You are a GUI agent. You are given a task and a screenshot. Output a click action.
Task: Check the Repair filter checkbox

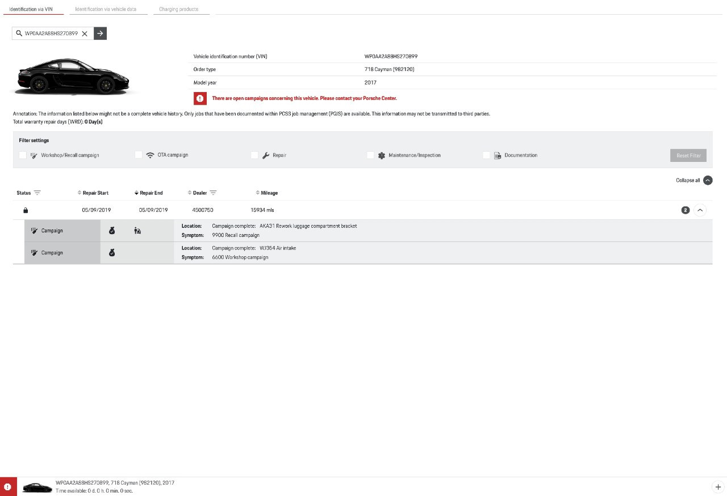(x=254, y=155)
